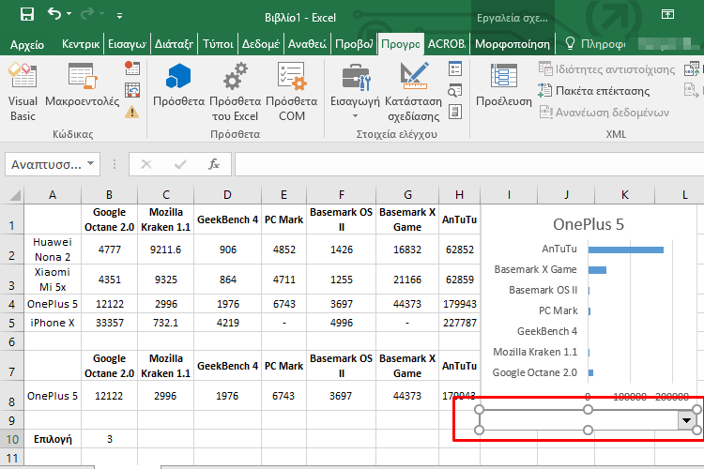Open Macro Security warning icon
This screenshot has width=704, height=469.
132,112
